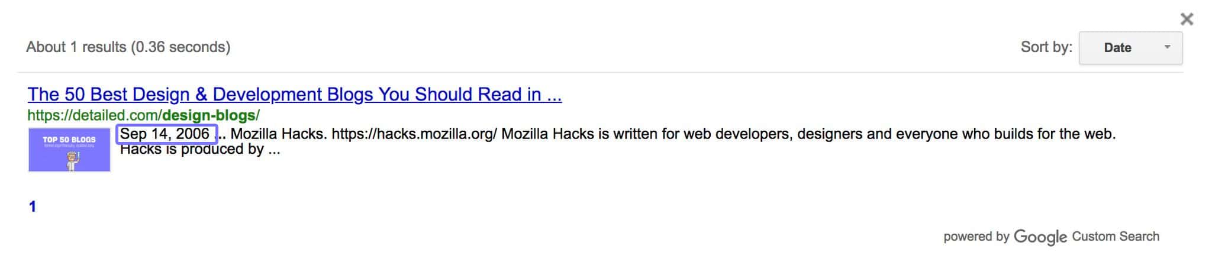Click the bold design-blogs URL segment
Image resolution: width=1212 pixels, height=265 pixels.
[x=209, y=115]
